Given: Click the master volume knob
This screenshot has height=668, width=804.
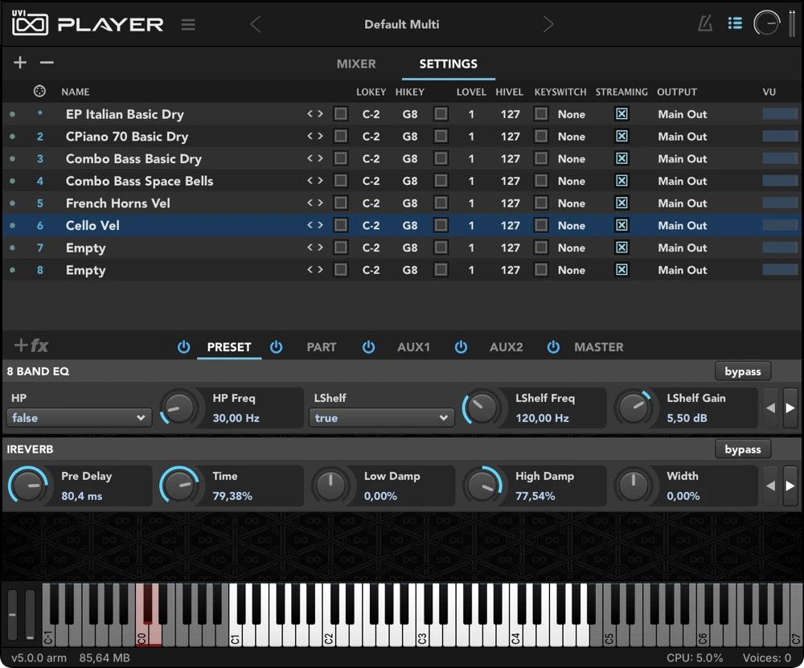Looking at the screenshot, I should coord(766,23).
